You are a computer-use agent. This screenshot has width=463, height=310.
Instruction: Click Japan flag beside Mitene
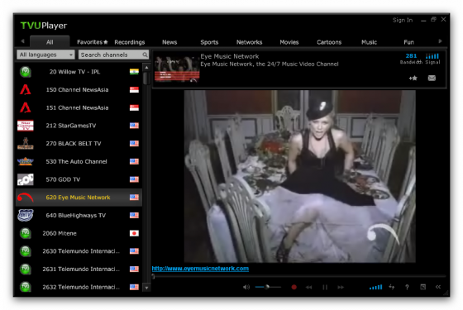[134, 233]
